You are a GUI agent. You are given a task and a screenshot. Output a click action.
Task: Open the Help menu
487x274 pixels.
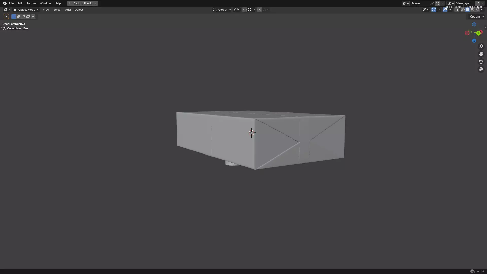[x=58, y=3]
